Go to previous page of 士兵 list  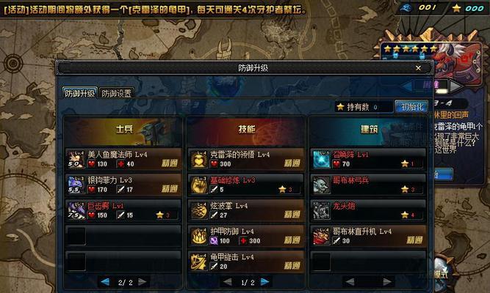tap(105, 282)
